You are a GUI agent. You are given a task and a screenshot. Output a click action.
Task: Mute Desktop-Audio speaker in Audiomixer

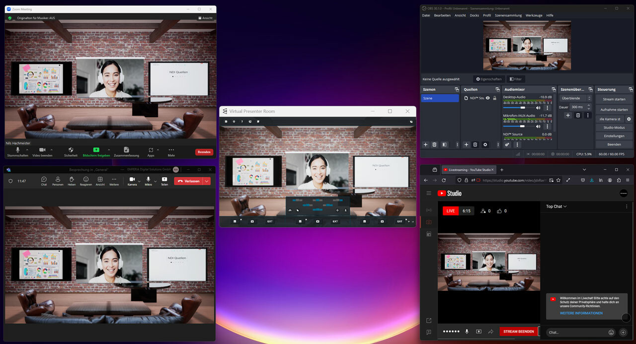[x=538, y=108]
